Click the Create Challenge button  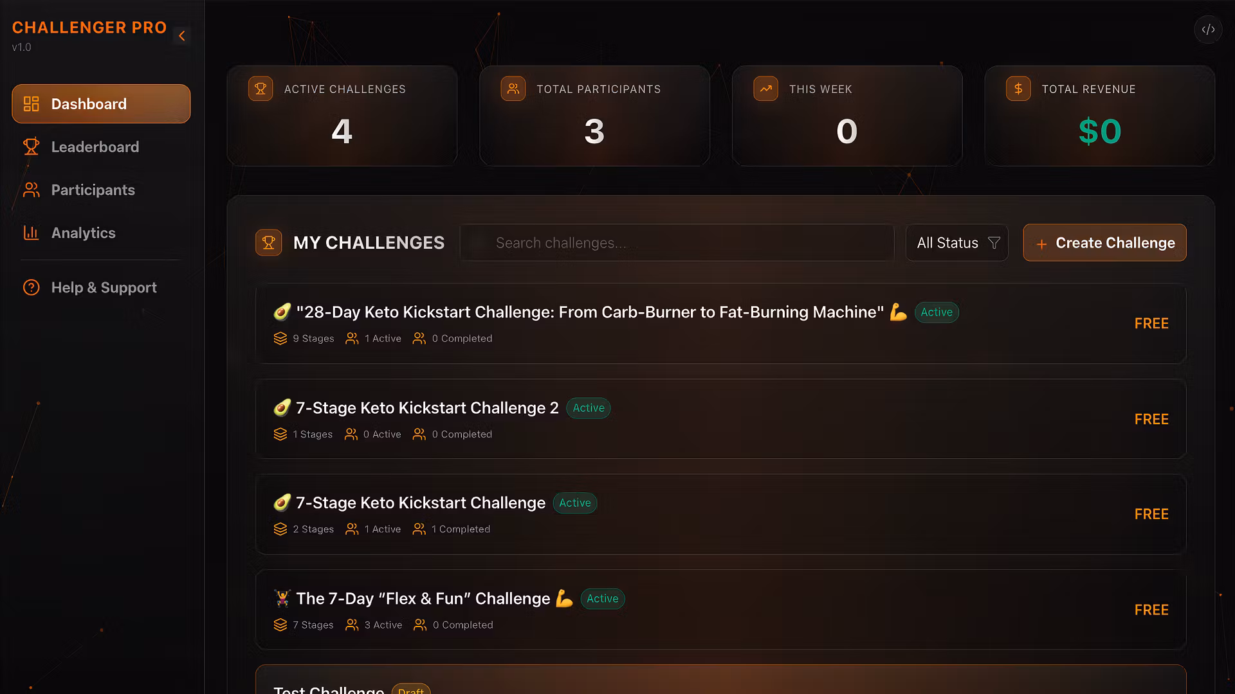1104,243
